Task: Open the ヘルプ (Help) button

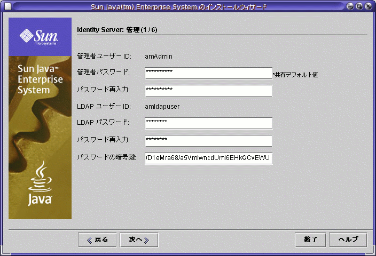Action: pyautogui.click(x=348, y=239)
